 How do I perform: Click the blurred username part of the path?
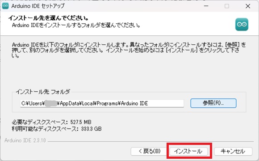pyautogui.click(x=51, y=103)
